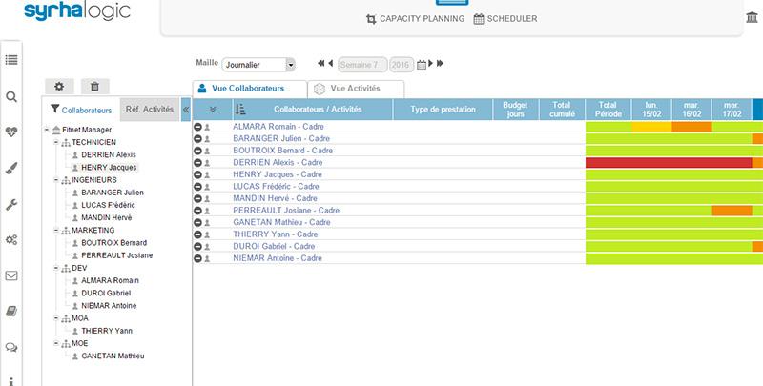
Task: Collapse the MOA tree group
Action: click(x=56, y=318)
